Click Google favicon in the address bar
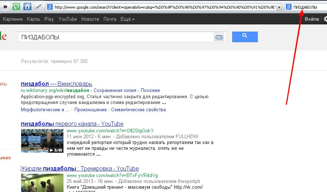This screenshot has width=327, height=192. coord(50,7)
